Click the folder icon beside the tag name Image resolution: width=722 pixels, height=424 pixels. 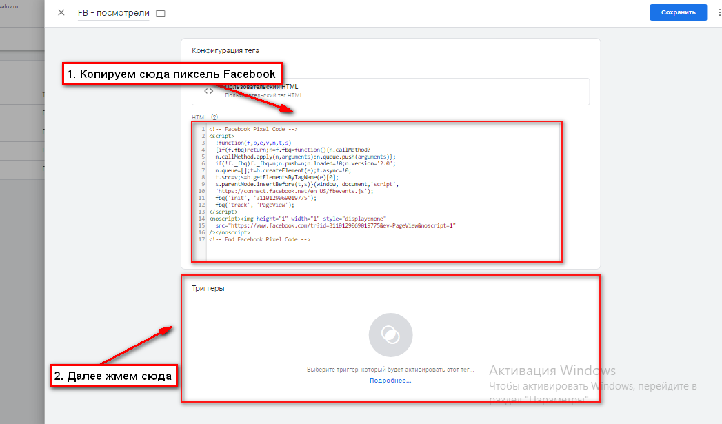point(161,13)
